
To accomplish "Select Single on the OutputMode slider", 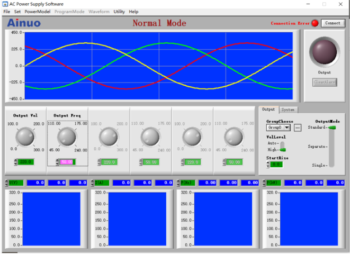I will 320,165.
